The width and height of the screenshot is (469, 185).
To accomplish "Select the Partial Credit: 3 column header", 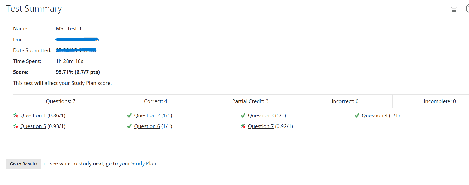I will click(250, 101).
